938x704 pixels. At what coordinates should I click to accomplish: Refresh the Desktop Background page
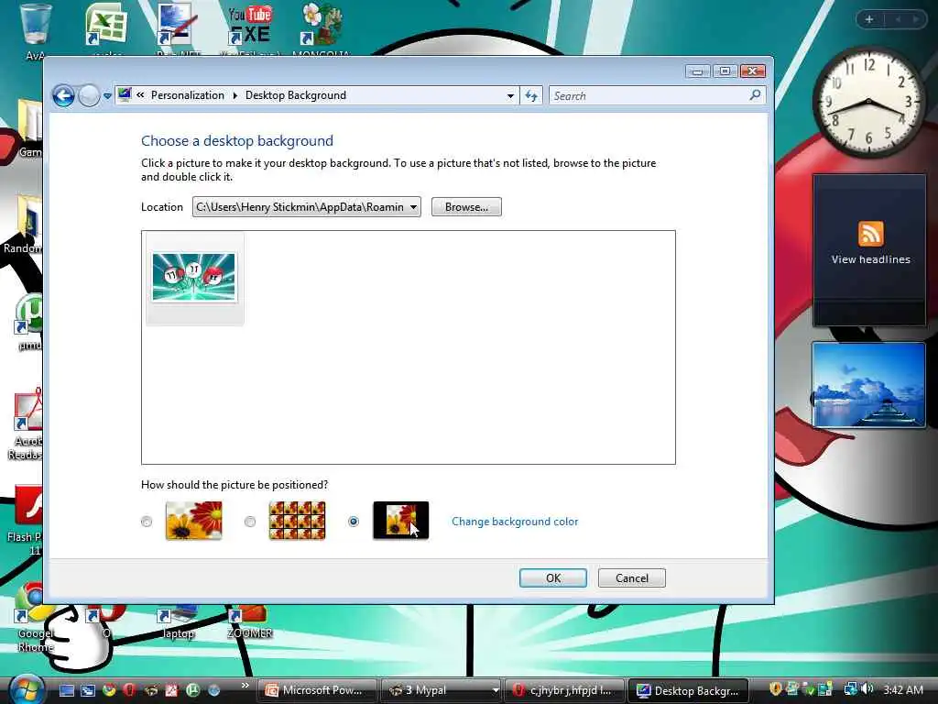(531, 95)
